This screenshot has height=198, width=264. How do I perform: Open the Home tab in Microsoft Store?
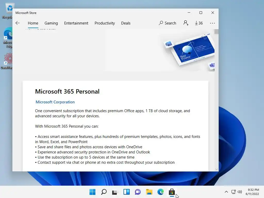coord(33,23)
